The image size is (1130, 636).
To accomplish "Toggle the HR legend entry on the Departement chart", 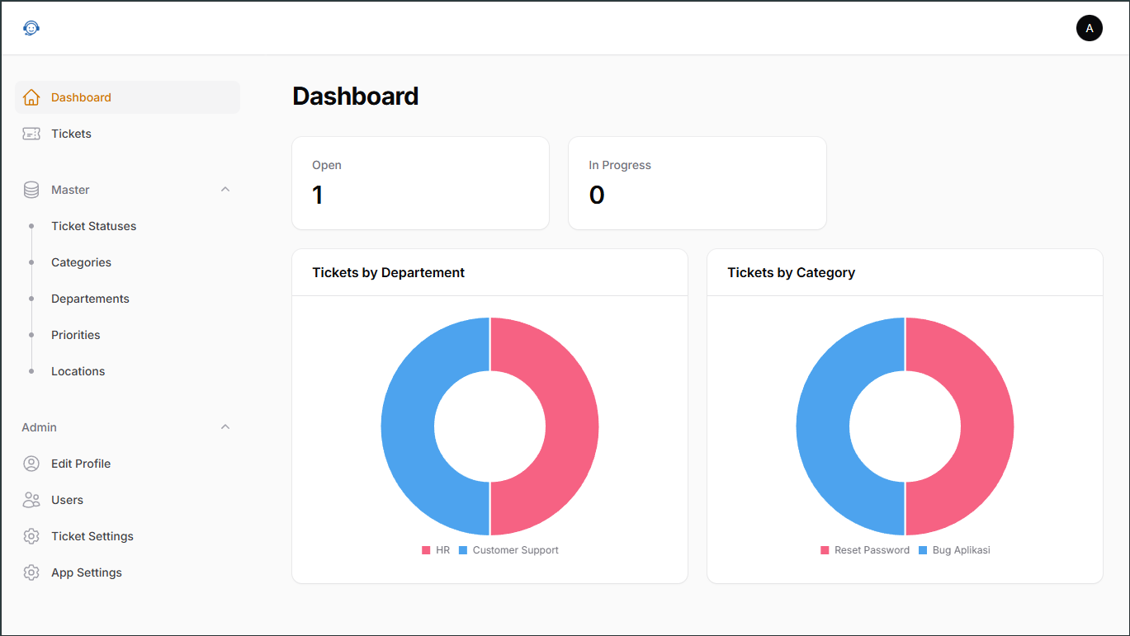I will click(x=437, y=549).
